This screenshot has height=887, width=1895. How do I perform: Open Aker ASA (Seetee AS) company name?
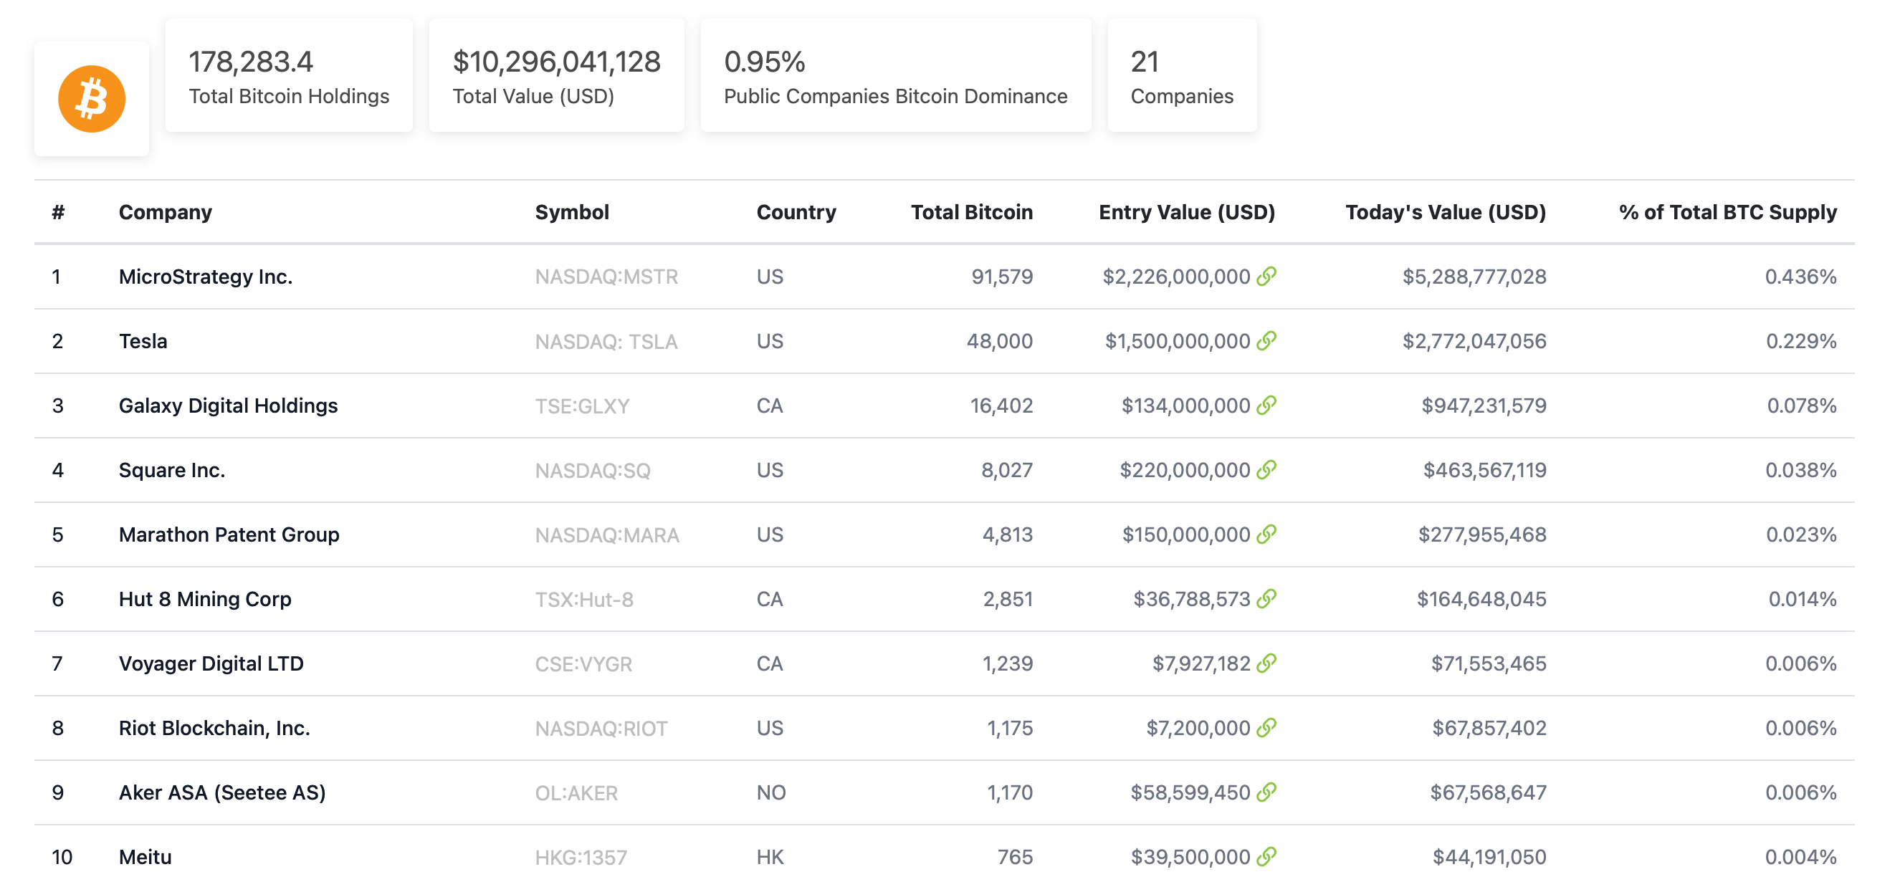point(222,792)
